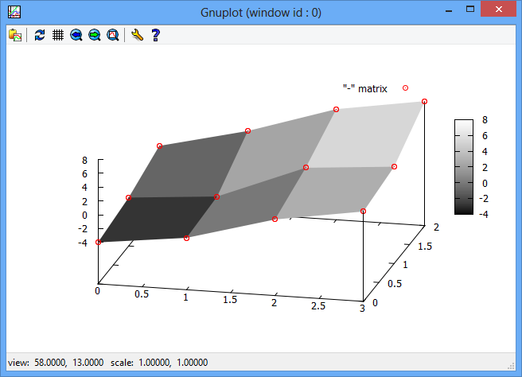Viewport: 522px width, 377px height.
Task: Click the resize grip at the status bar corner
Action: point(512,367)
